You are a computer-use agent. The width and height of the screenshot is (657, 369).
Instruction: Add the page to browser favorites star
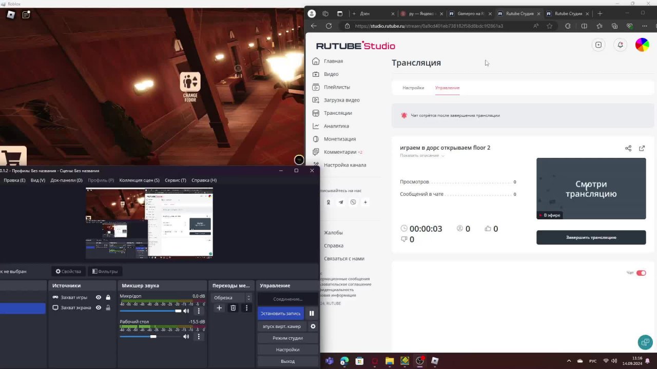click(550, 26)
